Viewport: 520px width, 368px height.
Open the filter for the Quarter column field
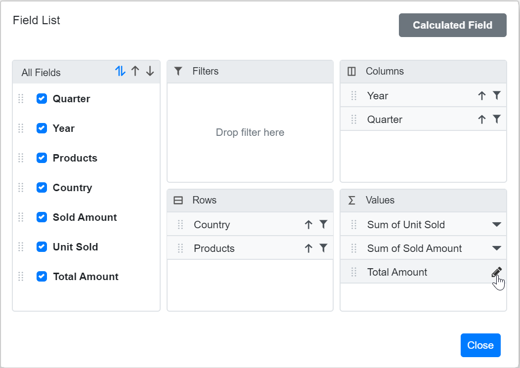498,119
